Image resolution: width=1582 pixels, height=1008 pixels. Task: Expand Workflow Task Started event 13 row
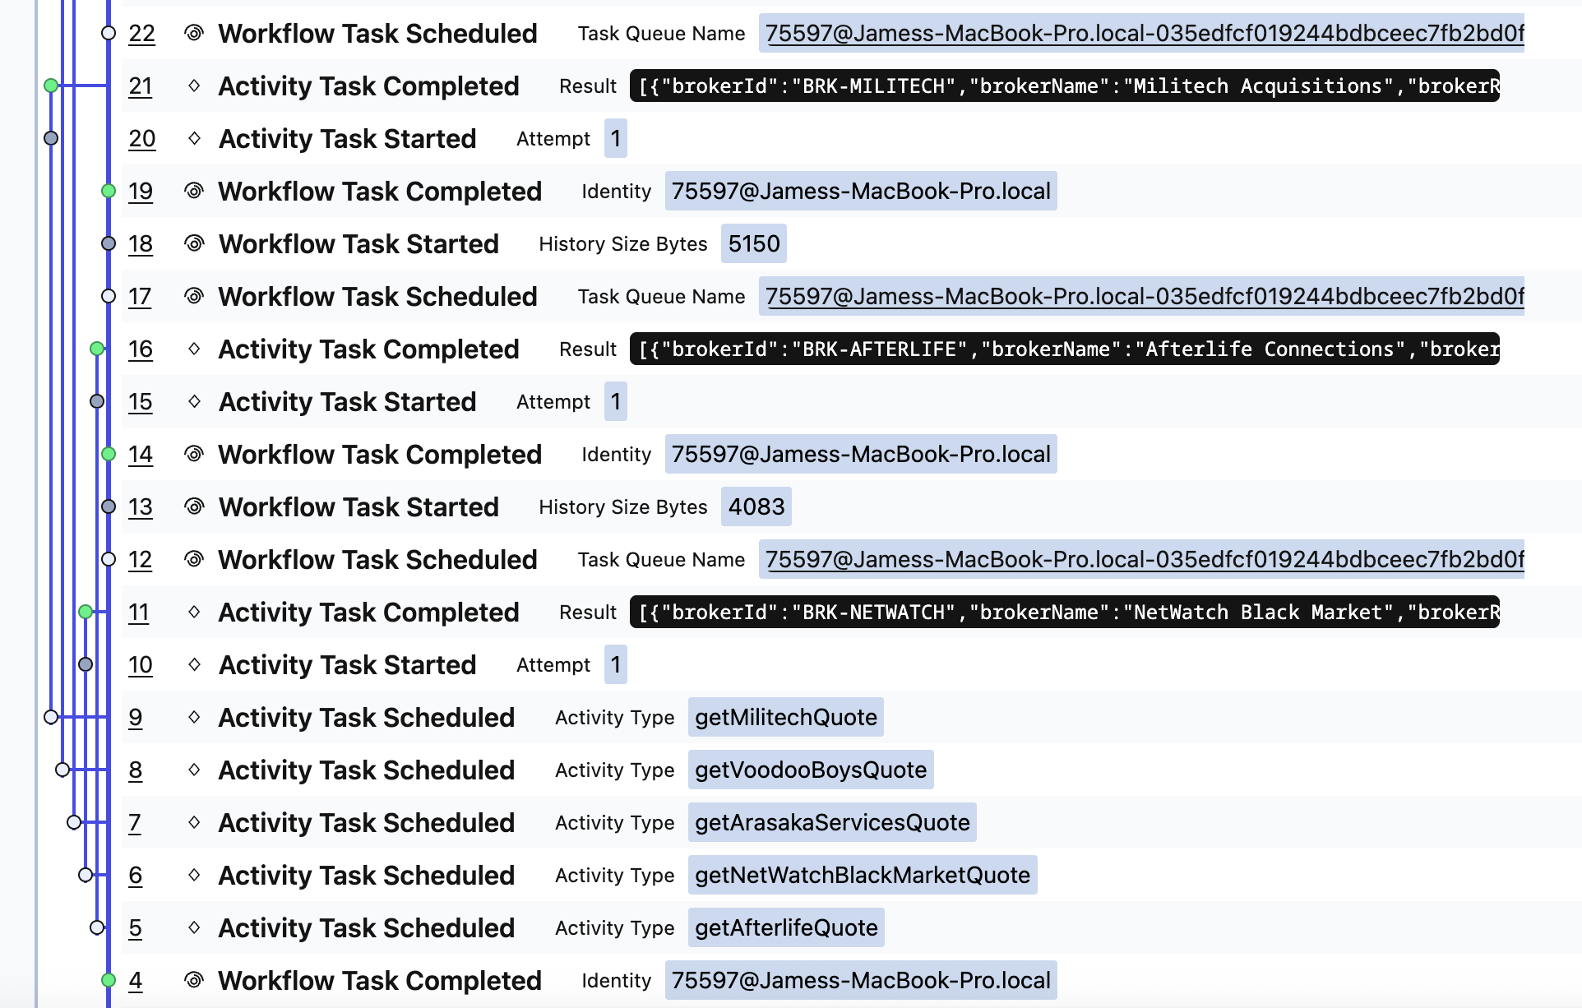pos(358,507)
